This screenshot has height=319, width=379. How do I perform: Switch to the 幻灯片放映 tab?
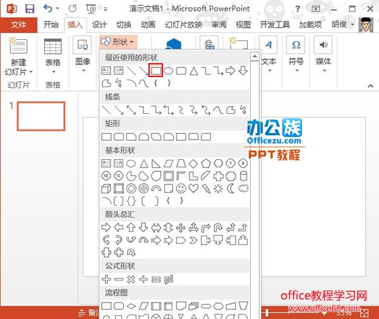[184, 25]
